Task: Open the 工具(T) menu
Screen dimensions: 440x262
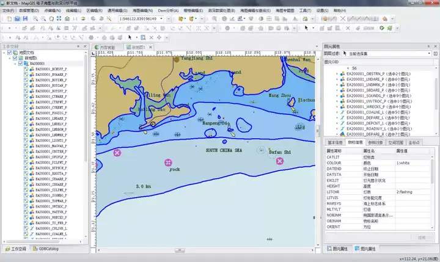Action: click(x=305, y=10)
